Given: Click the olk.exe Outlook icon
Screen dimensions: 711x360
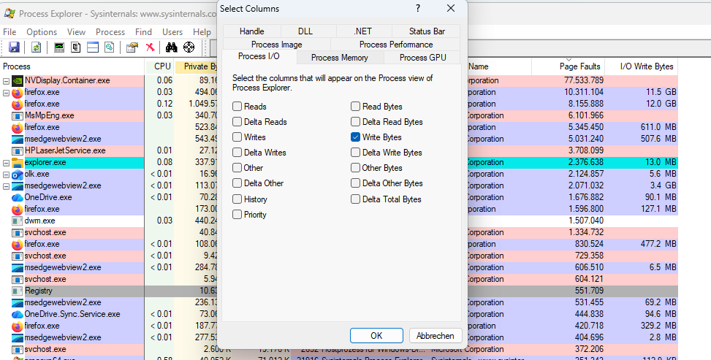Looking at the screenshot, I should (x=18, y=174).
